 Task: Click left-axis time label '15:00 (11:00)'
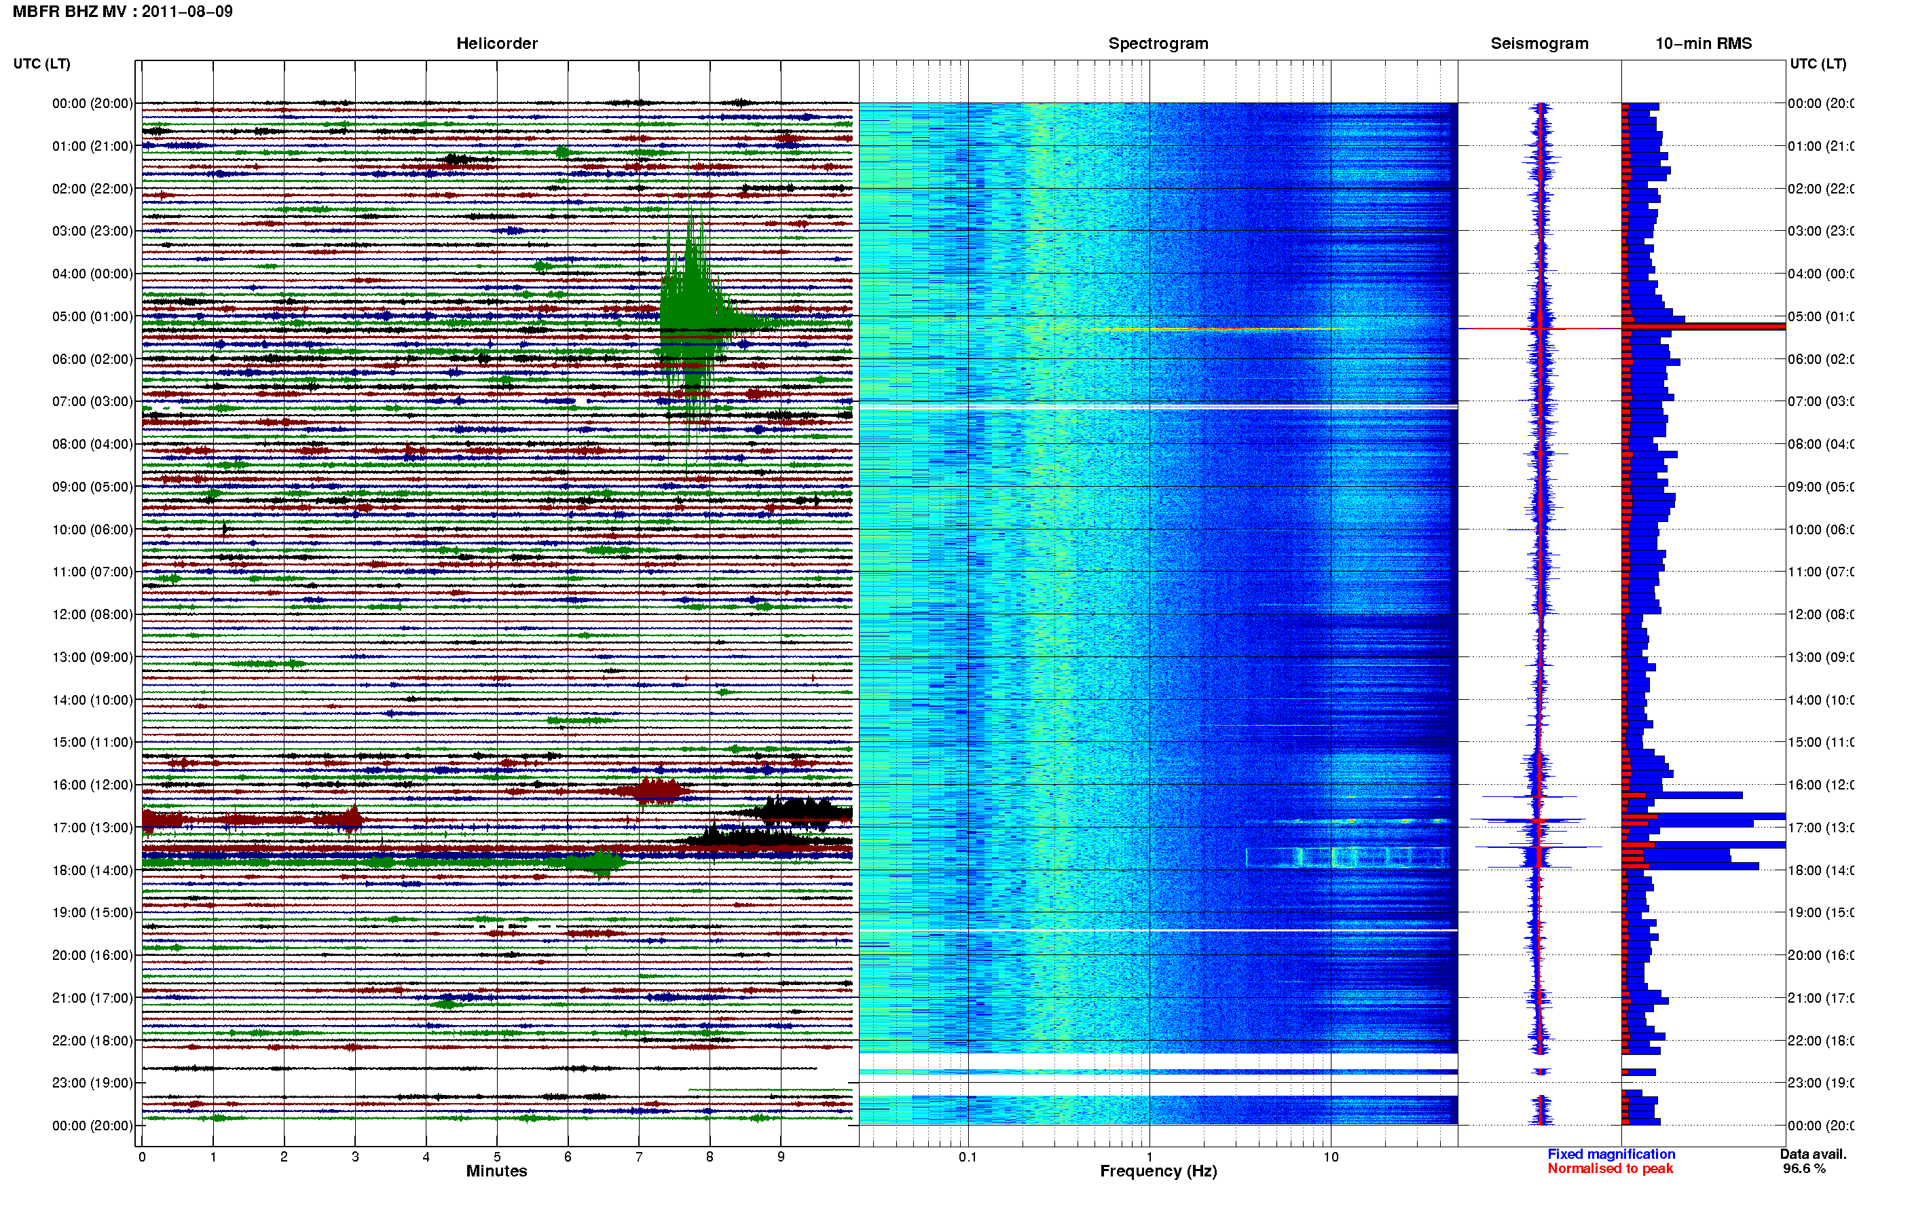(92, 741)
